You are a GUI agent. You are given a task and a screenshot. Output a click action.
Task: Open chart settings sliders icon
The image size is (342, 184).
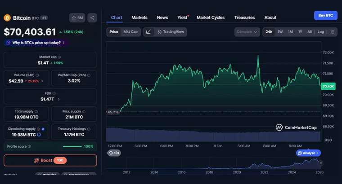(x=332, y=32)
